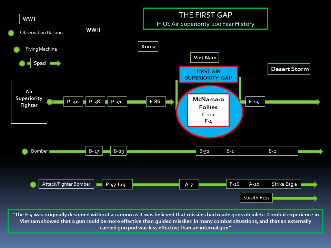
Task: Click the green bullet left of Spad
Action: pyautogui.click(x=22, y=63)
